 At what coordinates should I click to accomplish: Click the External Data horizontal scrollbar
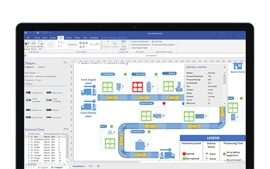tap(46, 164)
